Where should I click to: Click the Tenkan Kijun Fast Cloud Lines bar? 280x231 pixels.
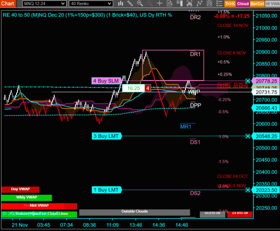39,214
